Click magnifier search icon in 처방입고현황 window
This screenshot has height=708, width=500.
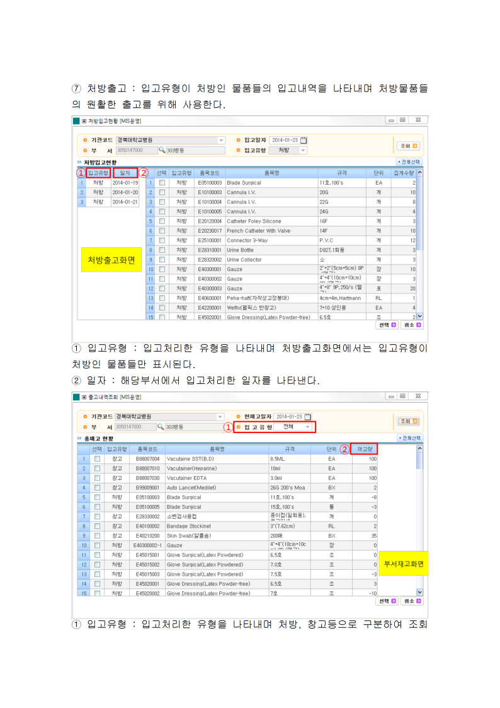(161, 151)
